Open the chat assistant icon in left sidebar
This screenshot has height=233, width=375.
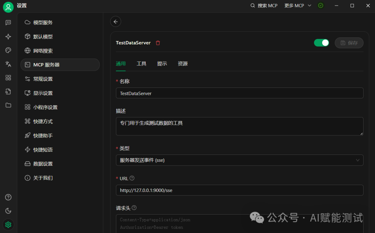(x=8, y=23)
